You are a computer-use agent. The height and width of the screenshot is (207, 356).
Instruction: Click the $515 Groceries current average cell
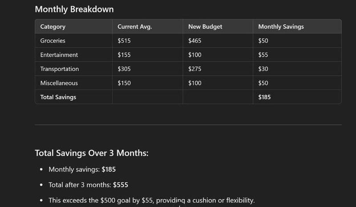[124, 41]
